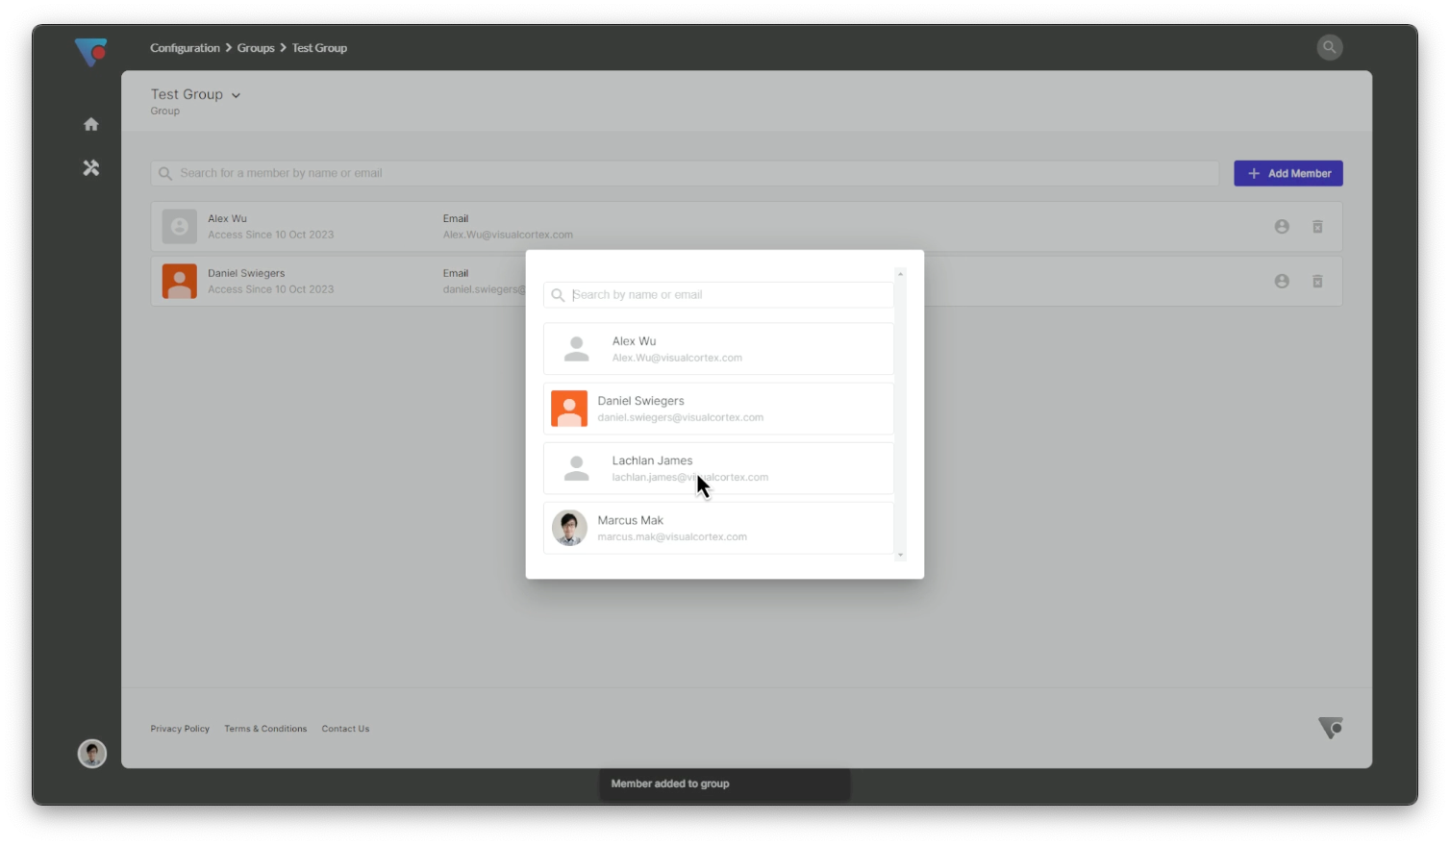This screenshot has width=1450, height=845.
Task: Select Alex Wu in the popup list
Action: click(718, 349)
